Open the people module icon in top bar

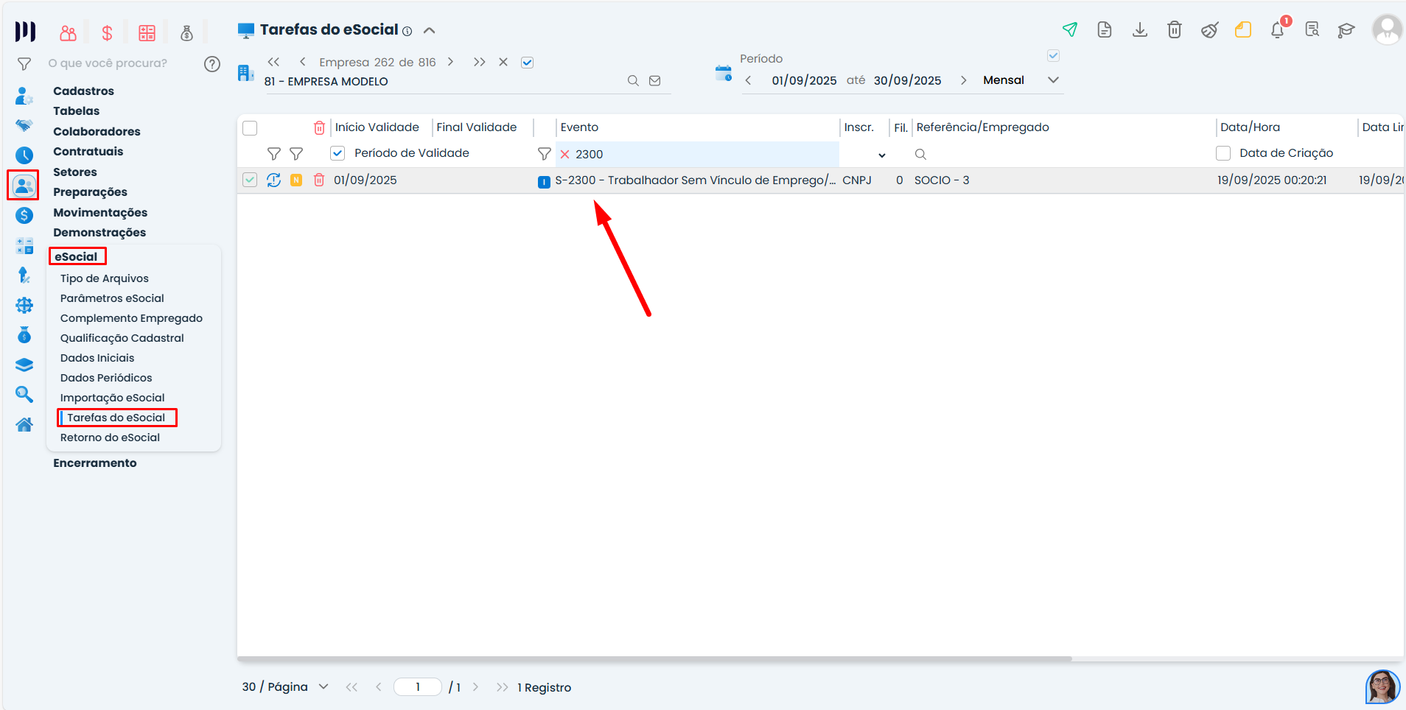click(x=68, y=32)
